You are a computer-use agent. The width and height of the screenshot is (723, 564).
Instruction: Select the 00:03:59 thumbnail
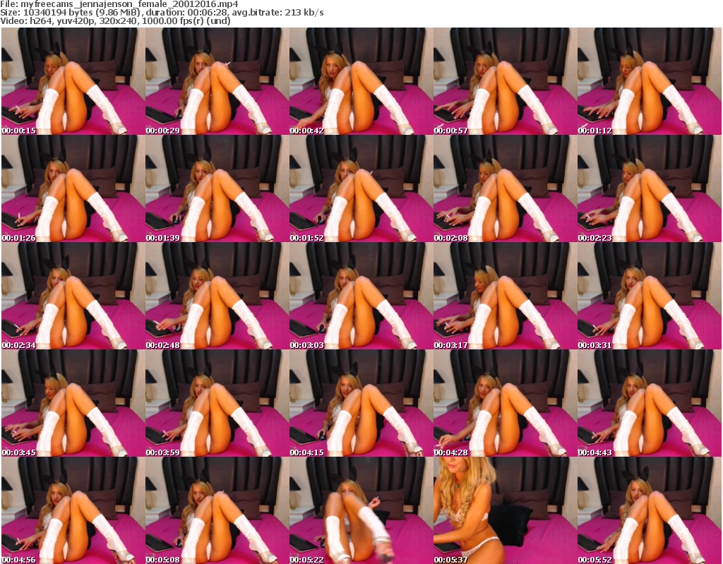(217, 404)
